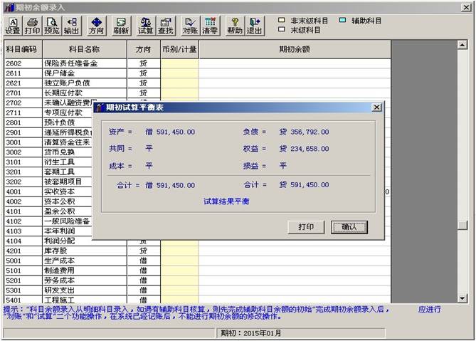Click the scrollbar down arrow

pyautogui.click(x=463, y=298)
